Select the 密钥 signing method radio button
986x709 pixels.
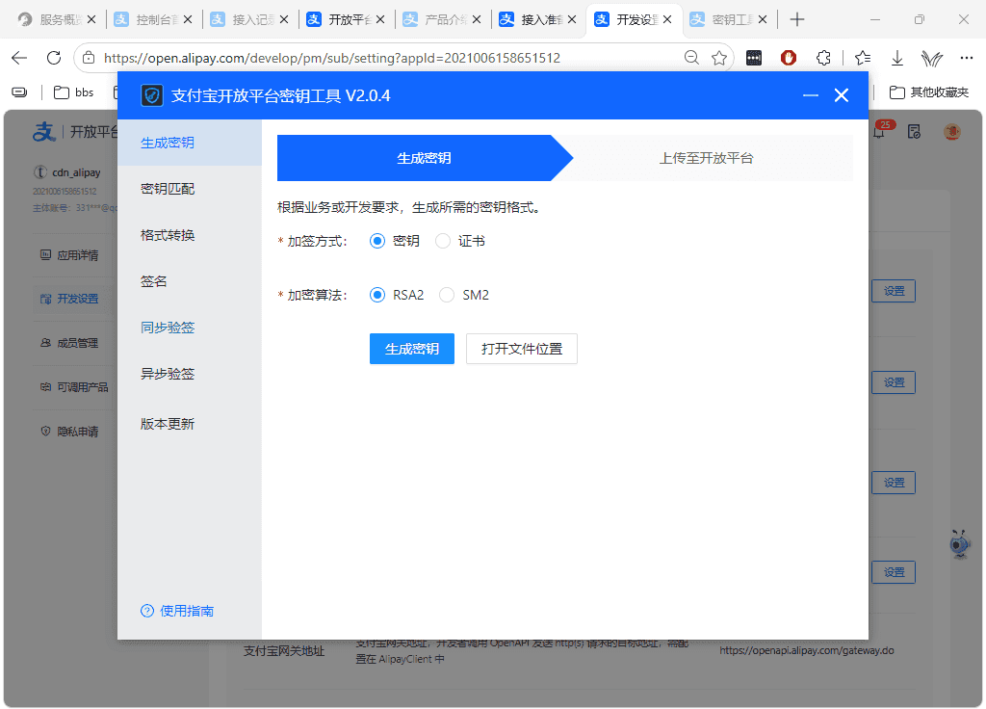click(377, 241)
